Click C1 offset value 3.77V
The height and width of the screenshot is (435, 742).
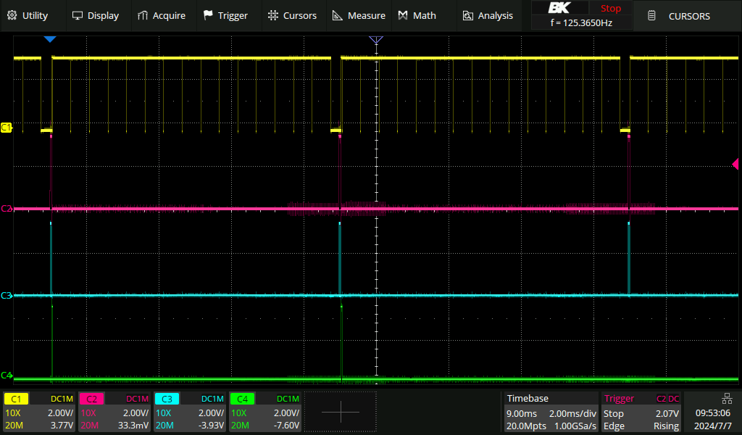[x=62, y=426]
